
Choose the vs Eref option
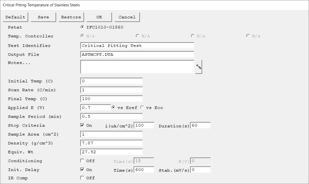[x=113, y=108]
